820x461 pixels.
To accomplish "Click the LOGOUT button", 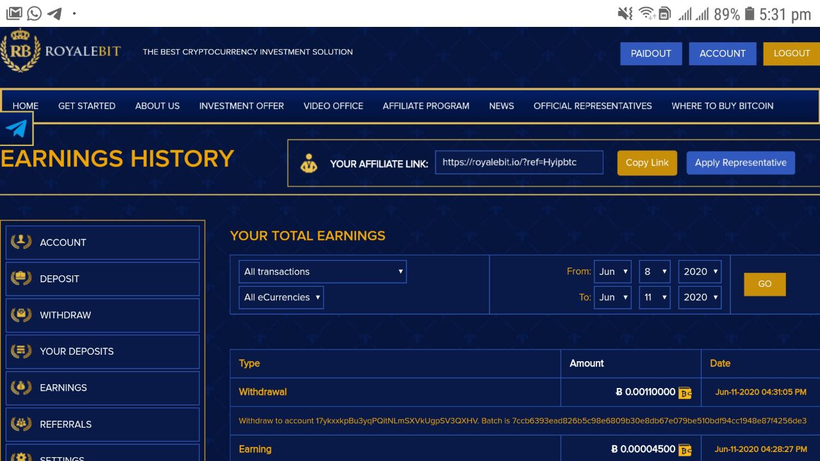I will (x=792, y=54).
